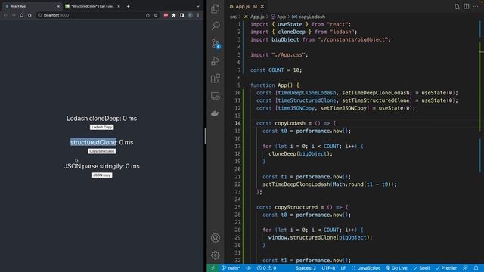Bookmark this page with the star icon

click(x=156, y=15)
